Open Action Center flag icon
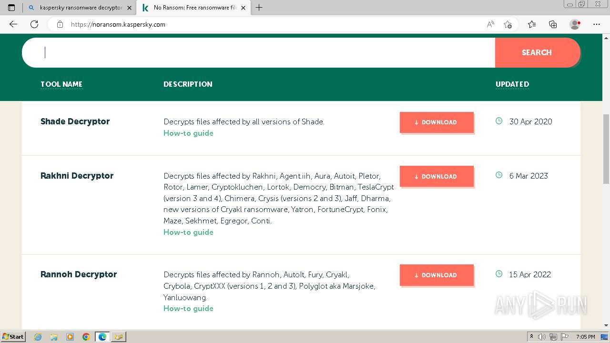The image size is (610, 343). click(x=565, y=337)
